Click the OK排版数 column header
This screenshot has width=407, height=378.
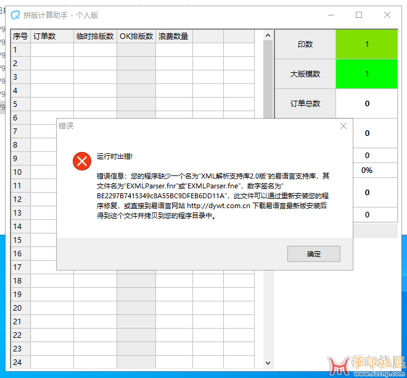tap(136, 36)
